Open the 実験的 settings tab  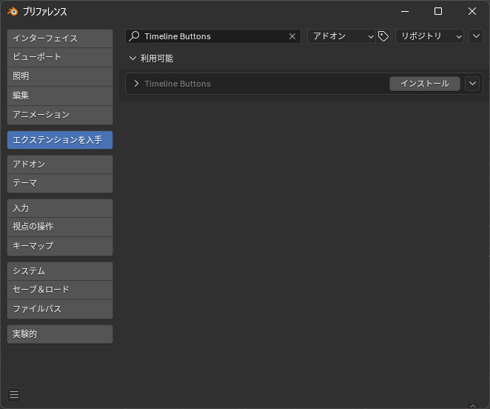(x=60, y=334)
